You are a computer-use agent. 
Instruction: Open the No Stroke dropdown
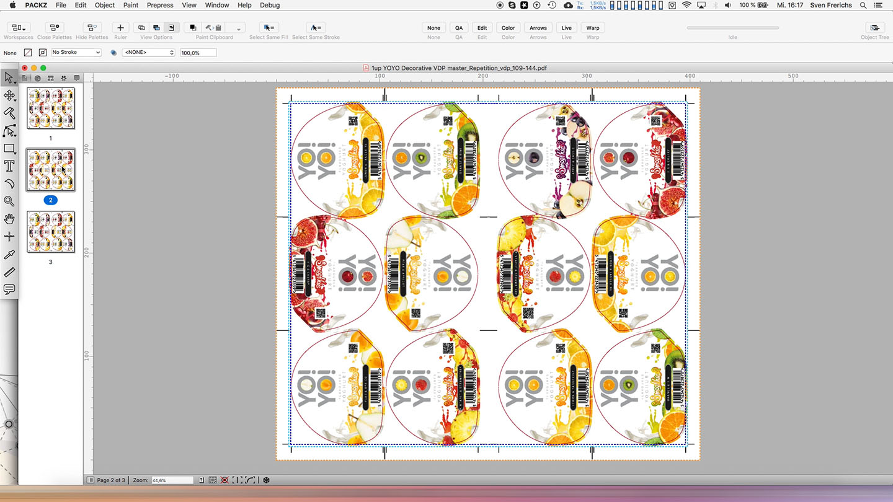(x=76, y=53)
